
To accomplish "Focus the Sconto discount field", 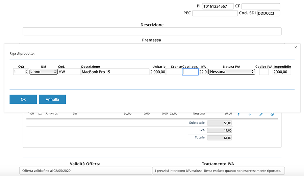I will (174, 72).
